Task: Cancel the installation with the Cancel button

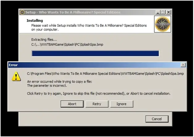Action: (x=157, y=119)
